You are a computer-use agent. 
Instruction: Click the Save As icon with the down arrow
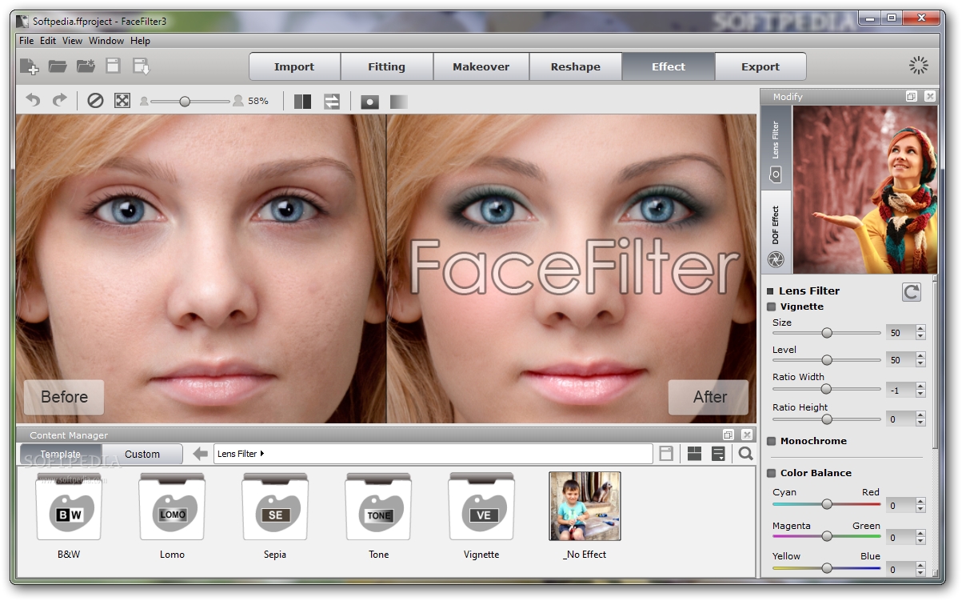click(x=141, y=66)
